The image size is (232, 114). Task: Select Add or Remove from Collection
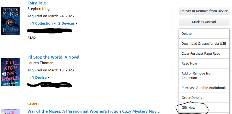point(198,76)
